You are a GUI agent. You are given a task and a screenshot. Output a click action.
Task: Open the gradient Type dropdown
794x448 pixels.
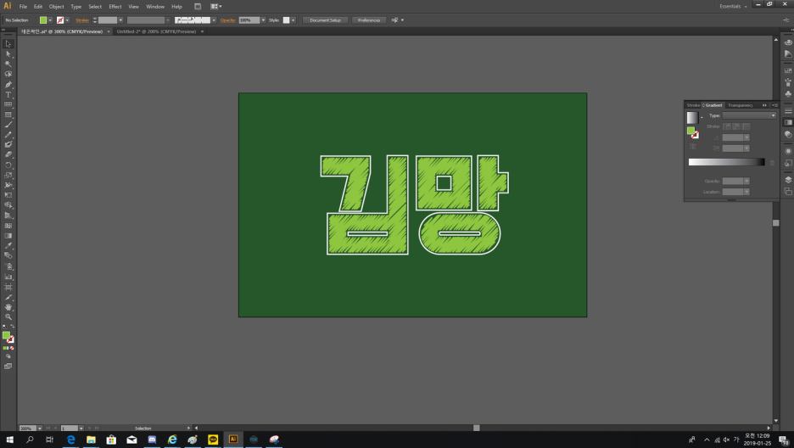tap(749, 115)
